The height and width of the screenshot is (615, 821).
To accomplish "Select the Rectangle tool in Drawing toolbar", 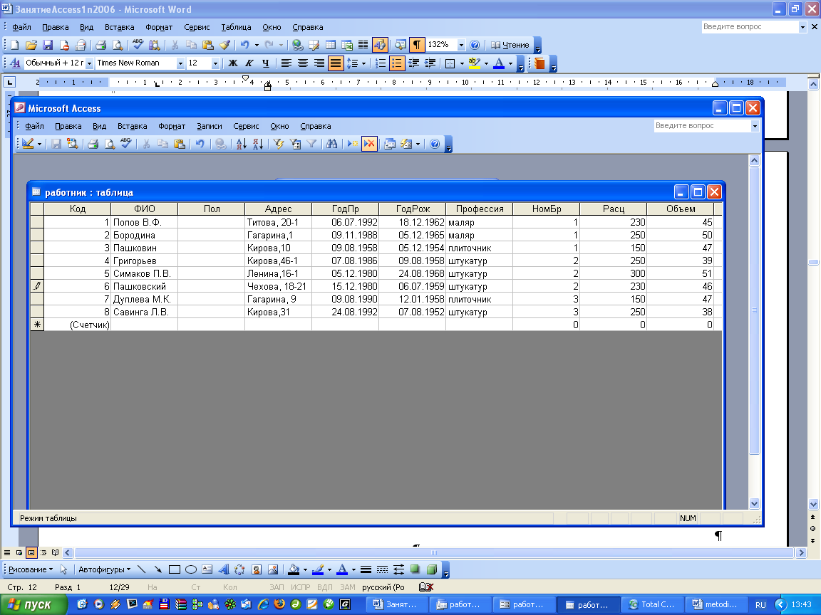I will [175, 569].
